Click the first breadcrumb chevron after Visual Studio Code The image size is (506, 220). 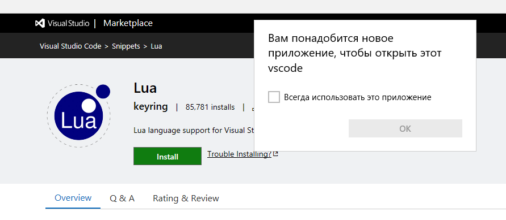point(107,46)
